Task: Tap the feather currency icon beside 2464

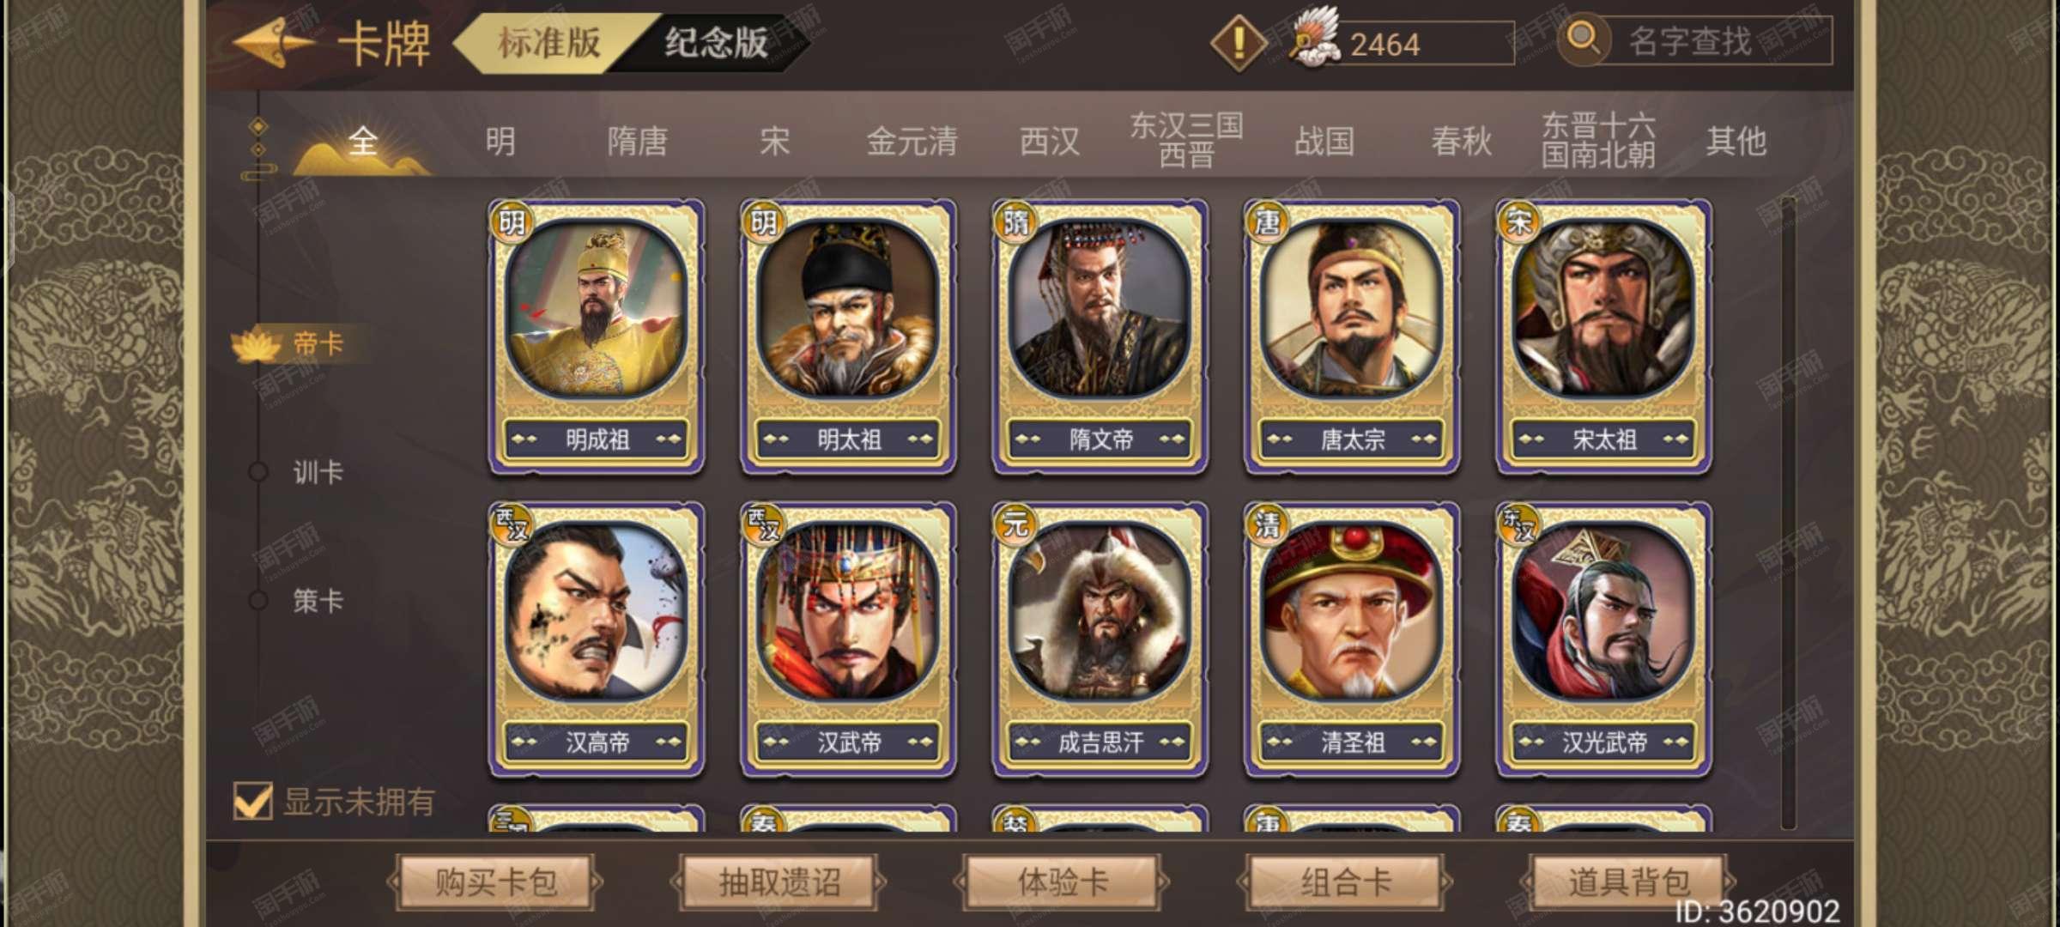Action: [x=1317, y=39]
